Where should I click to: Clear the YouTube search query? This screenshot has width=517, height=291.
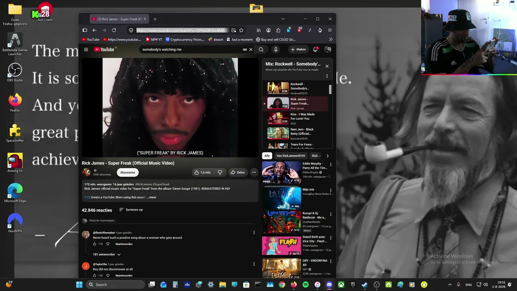pyautogui.click(x=251, y=49)
